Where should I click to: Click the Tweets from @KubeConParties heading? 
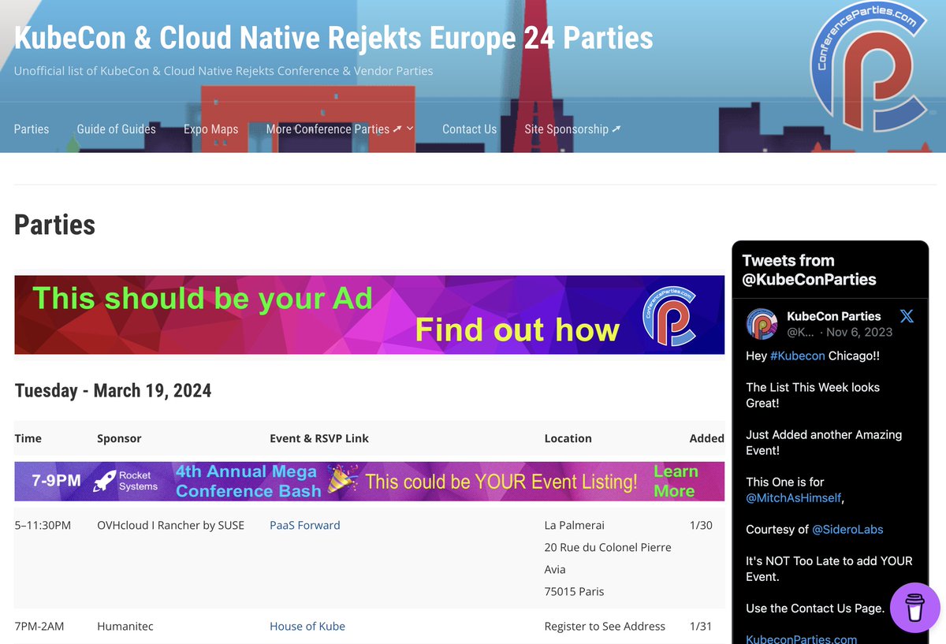[810, 270]
